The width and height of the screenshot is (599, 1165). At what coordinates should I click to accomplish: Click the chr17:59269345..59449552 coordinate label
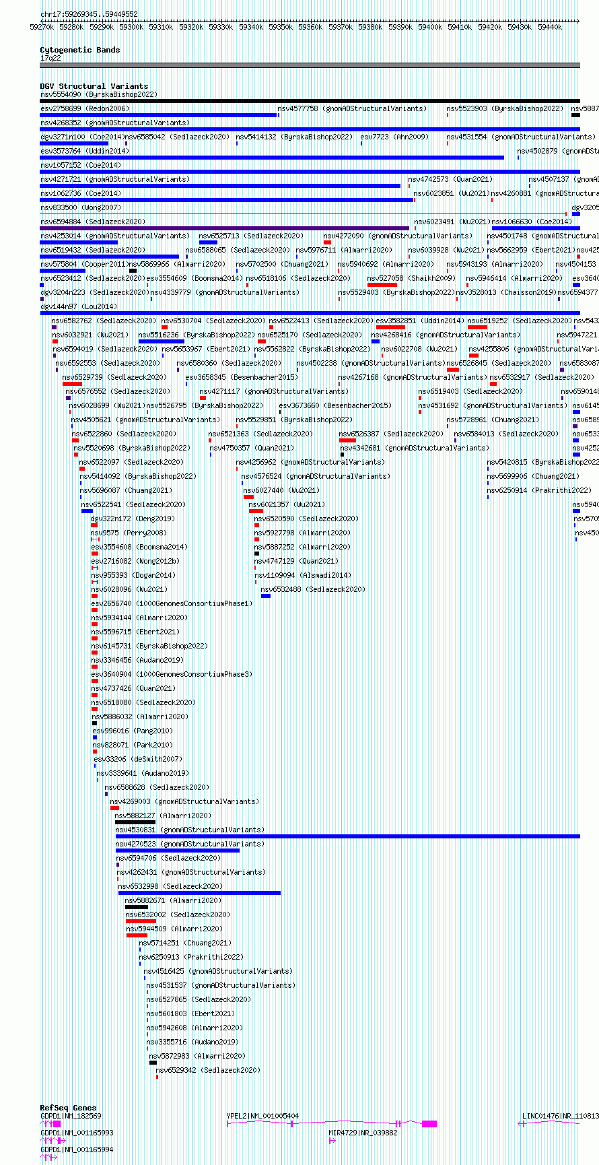90,14
